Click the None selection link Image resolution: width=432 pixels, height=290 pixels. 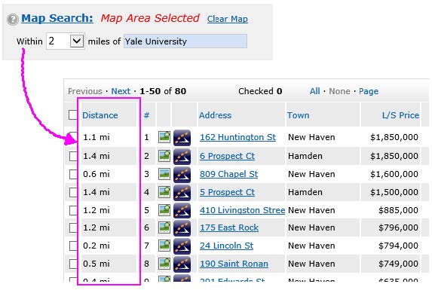(339, 91)
